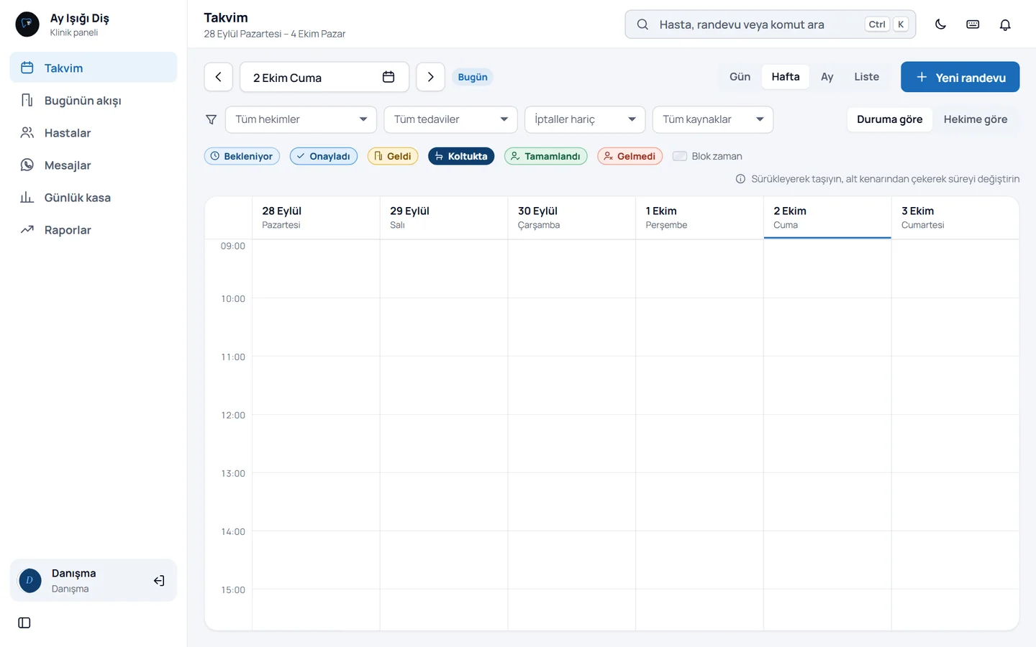Toggle the Geldi status filter
The image size is (1036, 647).
393,156
